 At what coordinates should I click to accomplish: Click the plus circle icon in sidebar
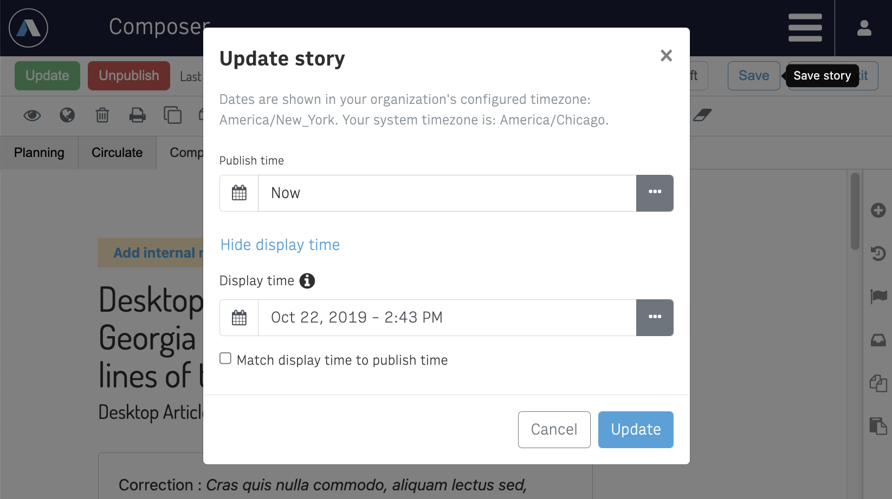click(x=878, y=210)
